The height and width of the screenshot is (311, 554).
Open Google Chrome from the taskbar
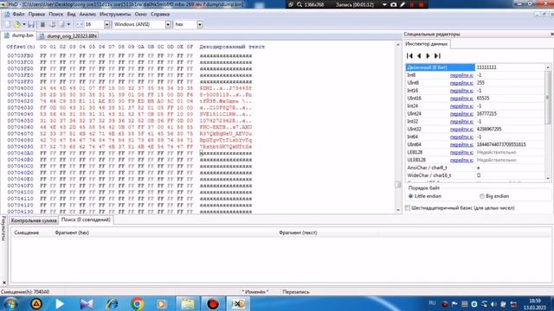click(137, 303)
